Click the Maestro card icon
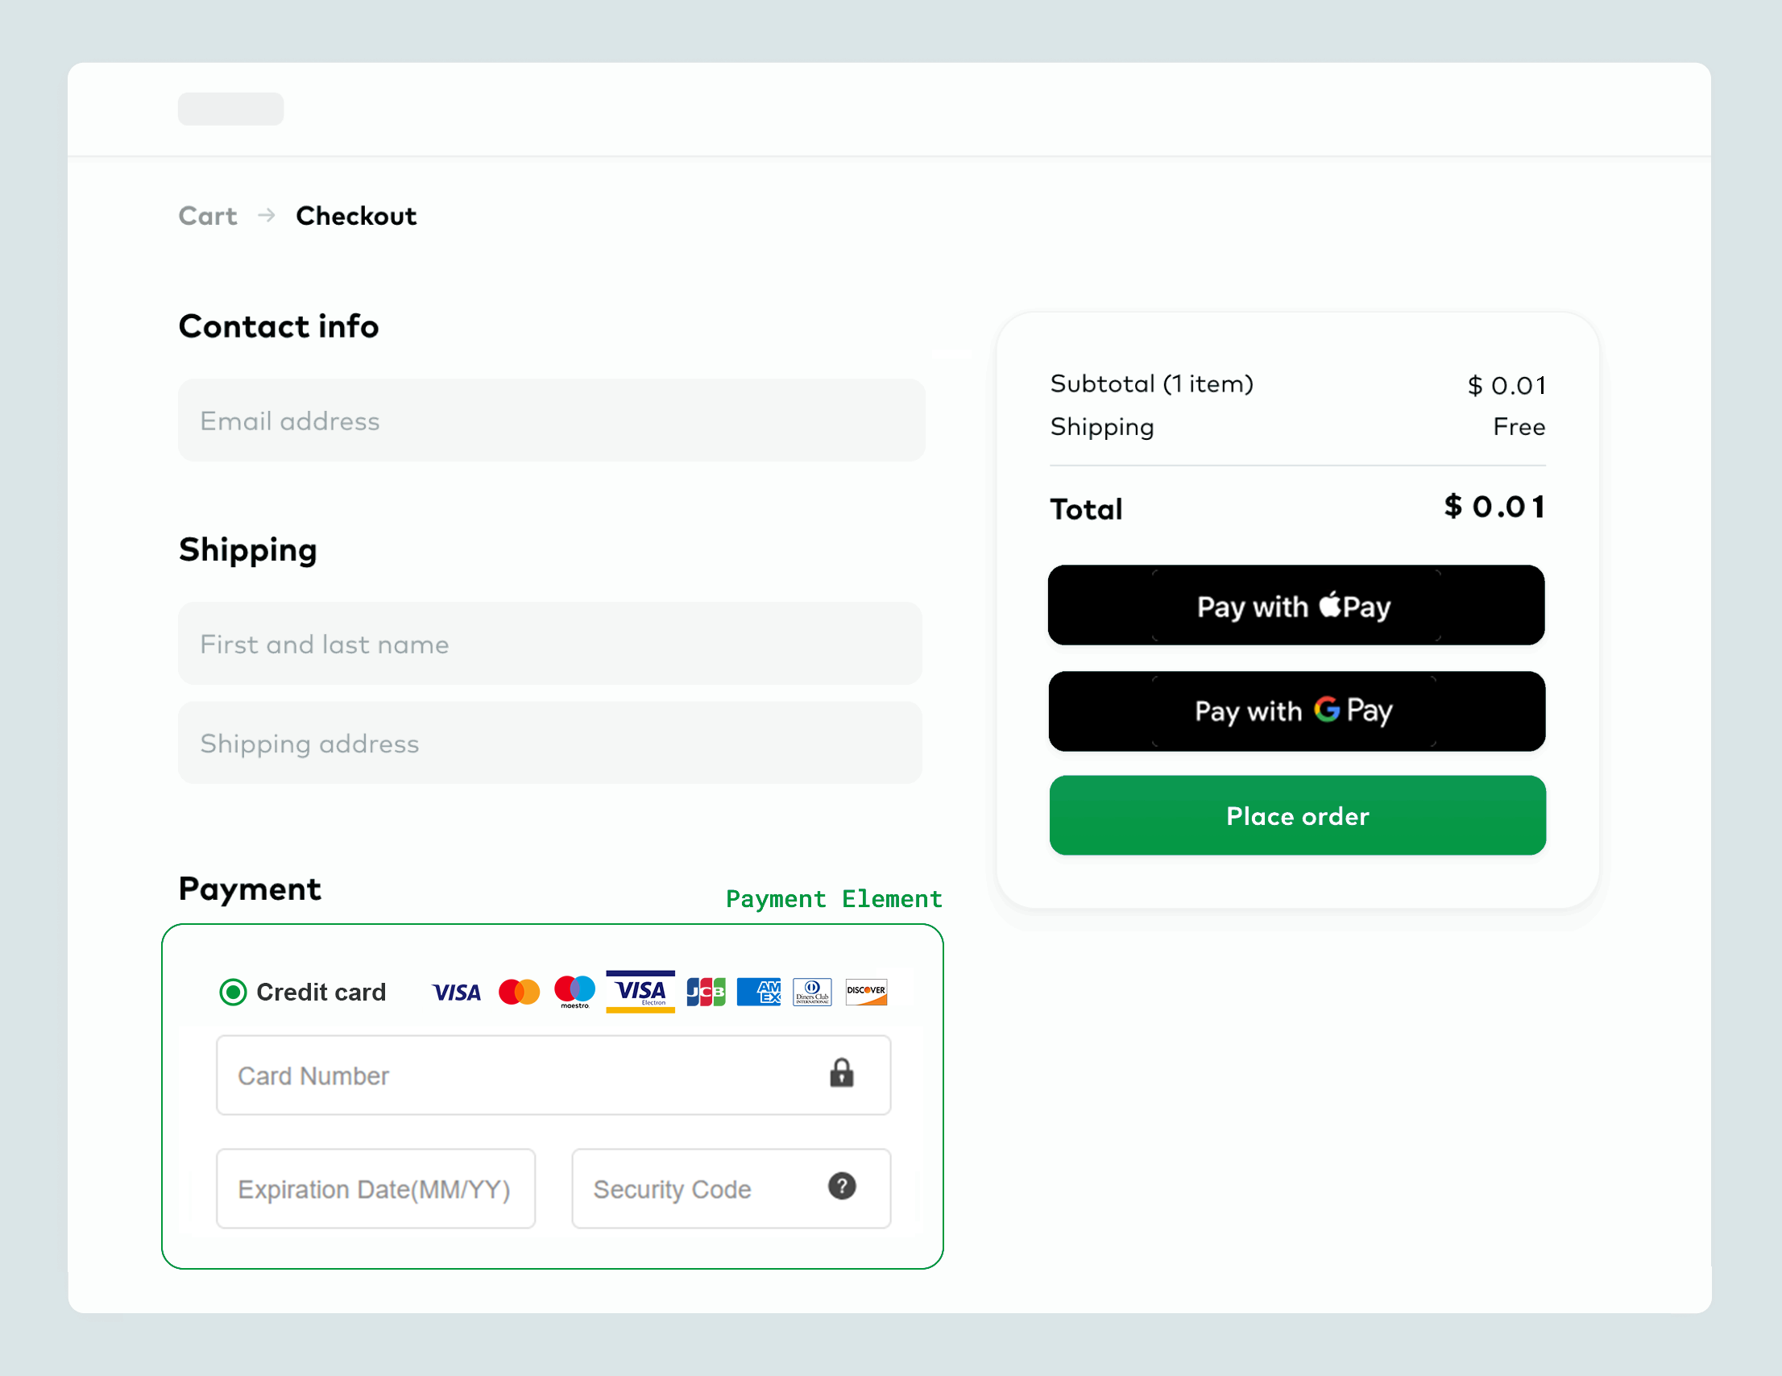 tap(574, 991)
